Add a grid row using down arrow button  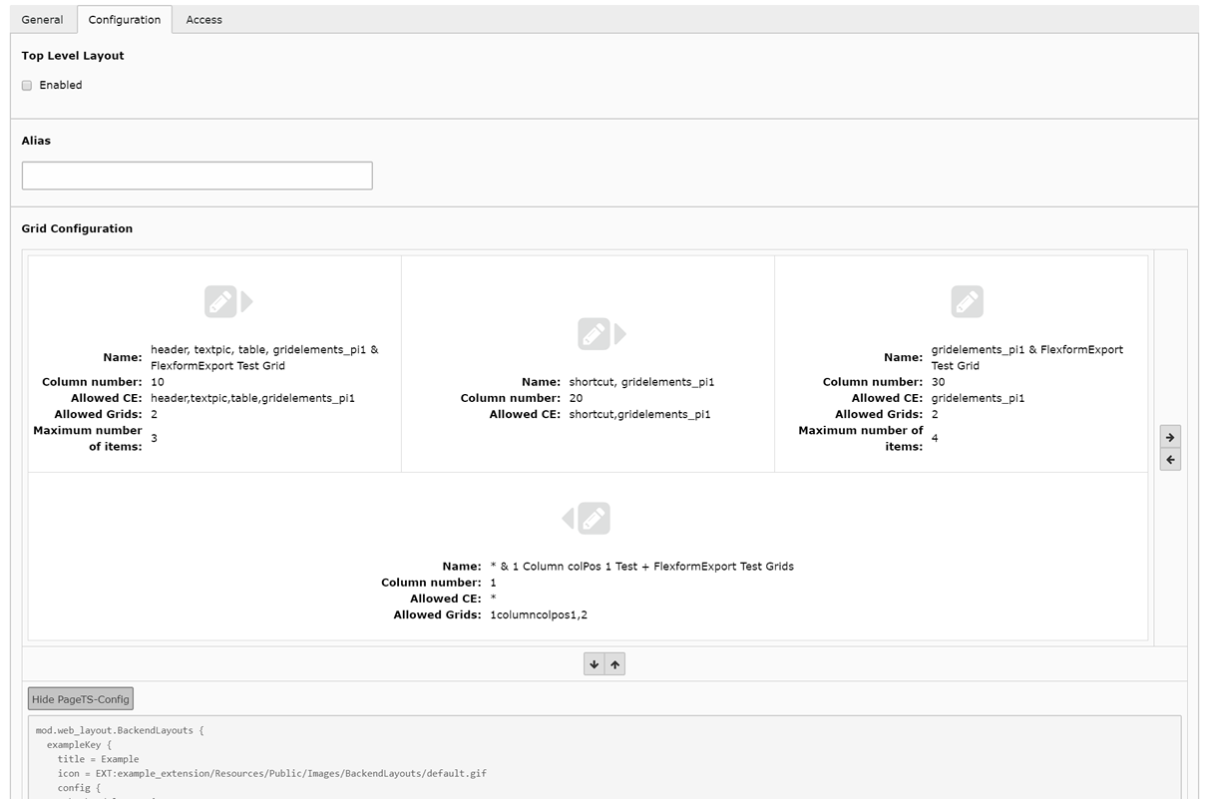pyautogui.click(x=595, y=664)
